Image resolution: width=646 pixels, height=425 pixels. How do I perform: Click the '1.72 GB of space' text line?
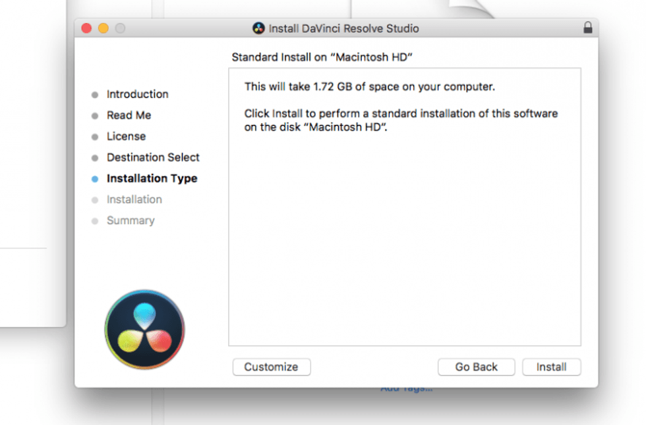pyautogui.click(x=370, y=87)
